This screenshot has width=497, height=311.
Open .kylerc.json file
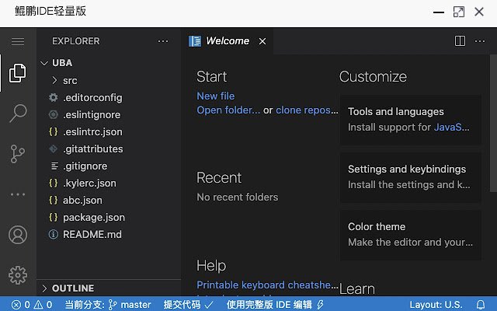(x=109, y=183)
